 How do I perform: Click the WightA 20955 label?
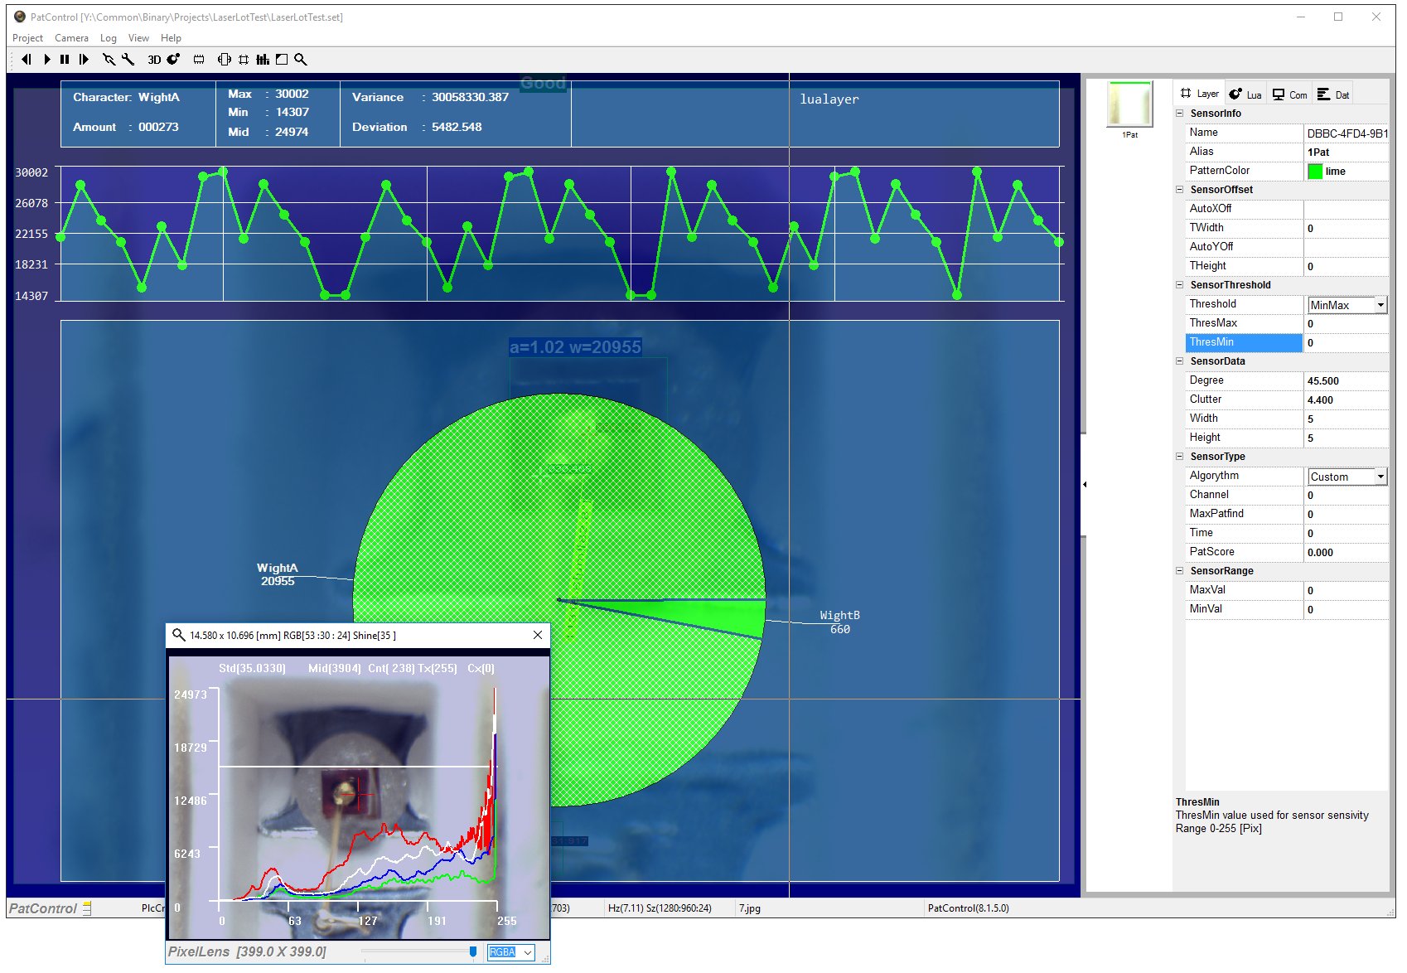tap(277, 574)
